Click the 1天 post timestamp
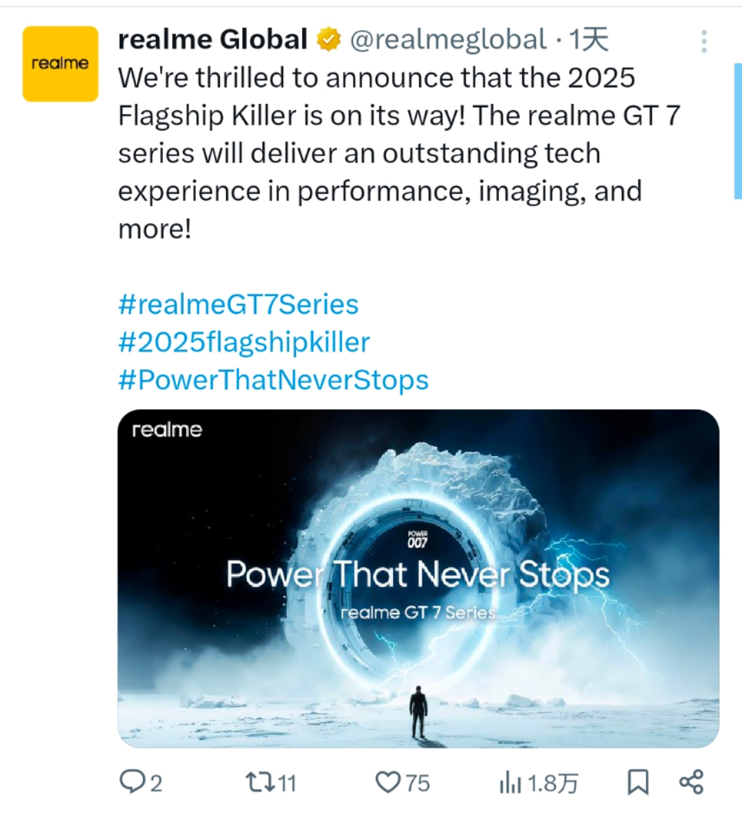This screenshot has width=742, height=822. (x=589, y=39)
